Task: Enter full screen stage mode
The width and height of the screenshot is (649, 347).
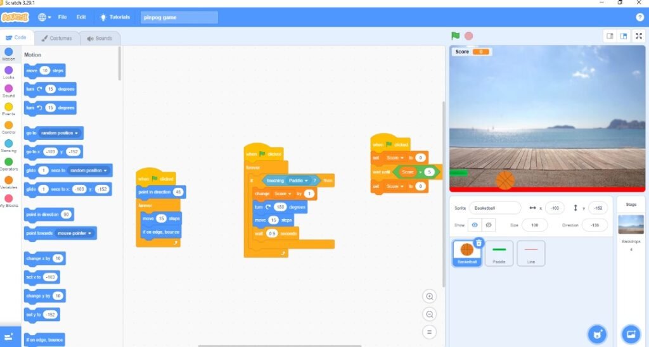Action: pyautogui.click(x=638, y=36)
